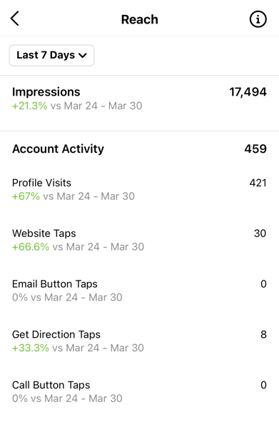Open the Profile Visits row
Viewport: 279px width, 422px height.
(139, 189)
